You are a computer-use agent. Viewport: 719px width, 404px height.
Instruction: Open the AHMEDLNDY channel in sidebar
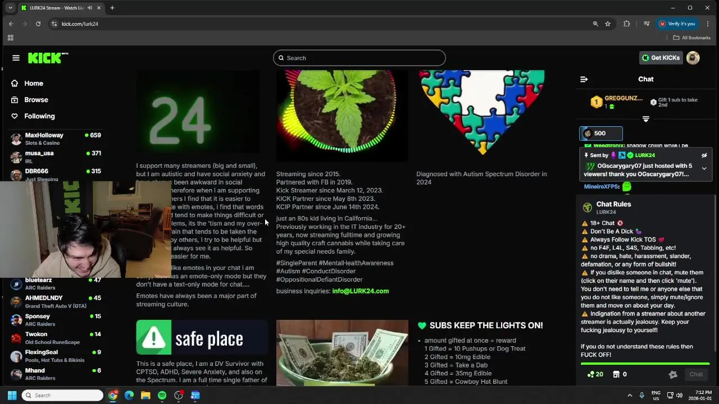56,301
